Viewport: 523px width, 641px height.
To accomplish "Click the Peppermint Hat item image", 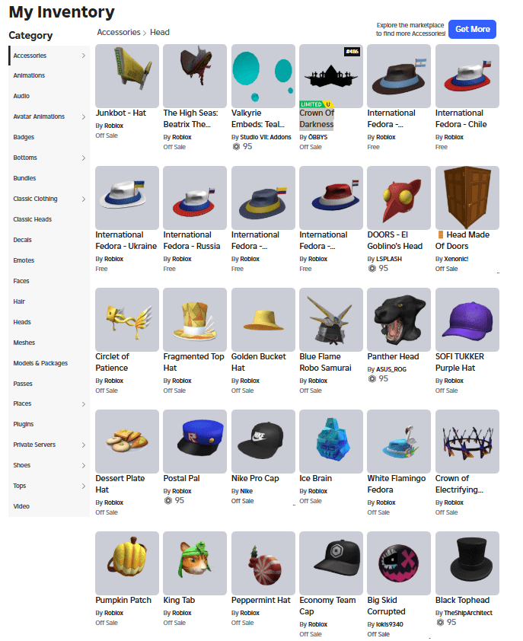I will click(263, 563).
